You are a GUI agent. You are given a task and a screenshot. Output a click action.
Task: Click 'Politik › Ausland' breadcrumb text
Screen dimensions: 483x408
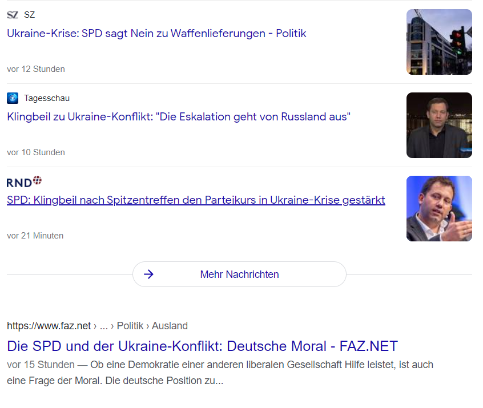point(152,326)
